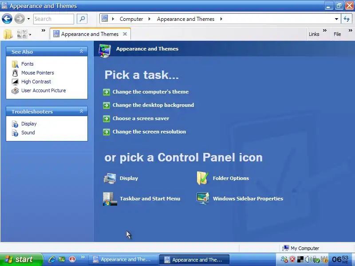Image resolution: width=355 pixels, height=266 pixels.
Task: Collapse the See Also panel
Action: coord(81,51)
